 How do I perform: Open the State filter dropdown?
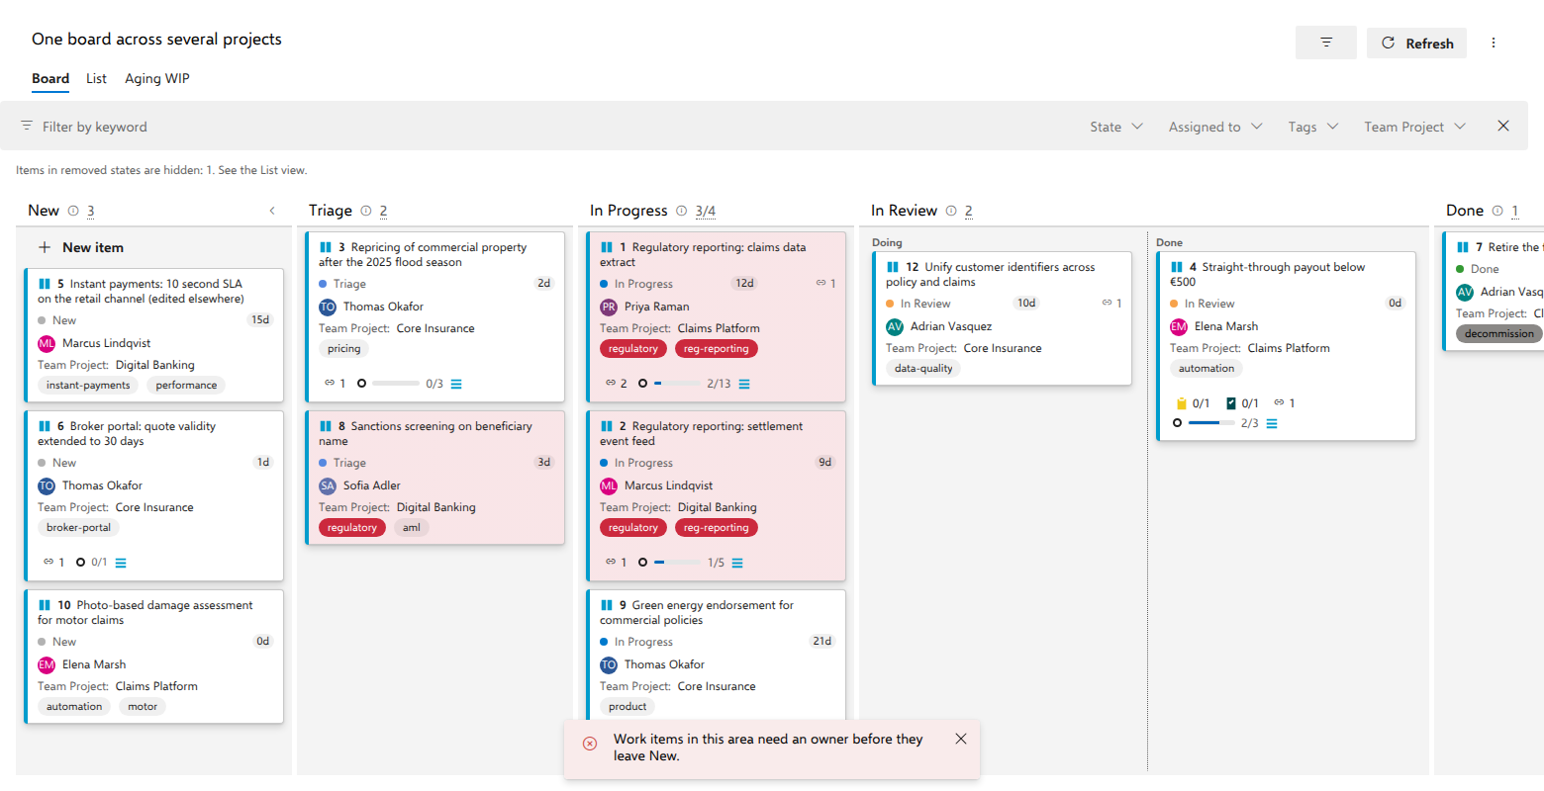[x=1116, y=127]
